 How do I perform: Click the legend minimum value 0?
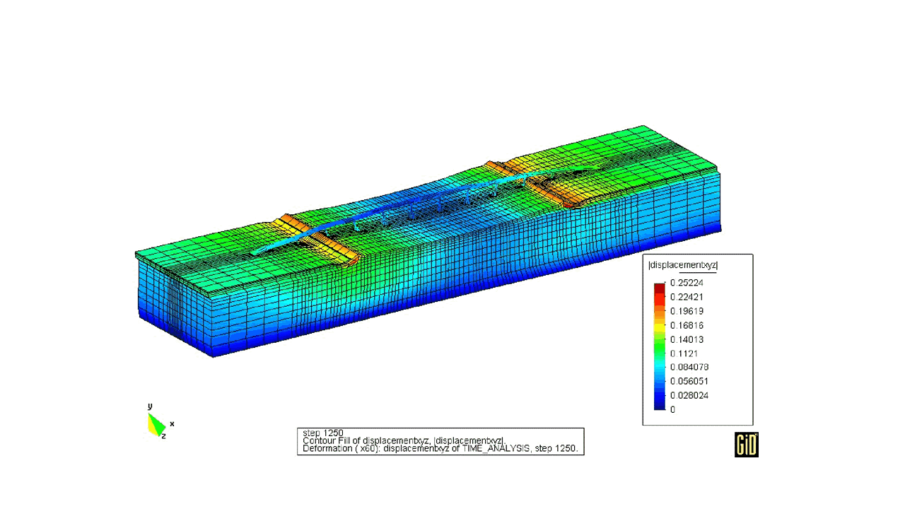pos(672,409)
